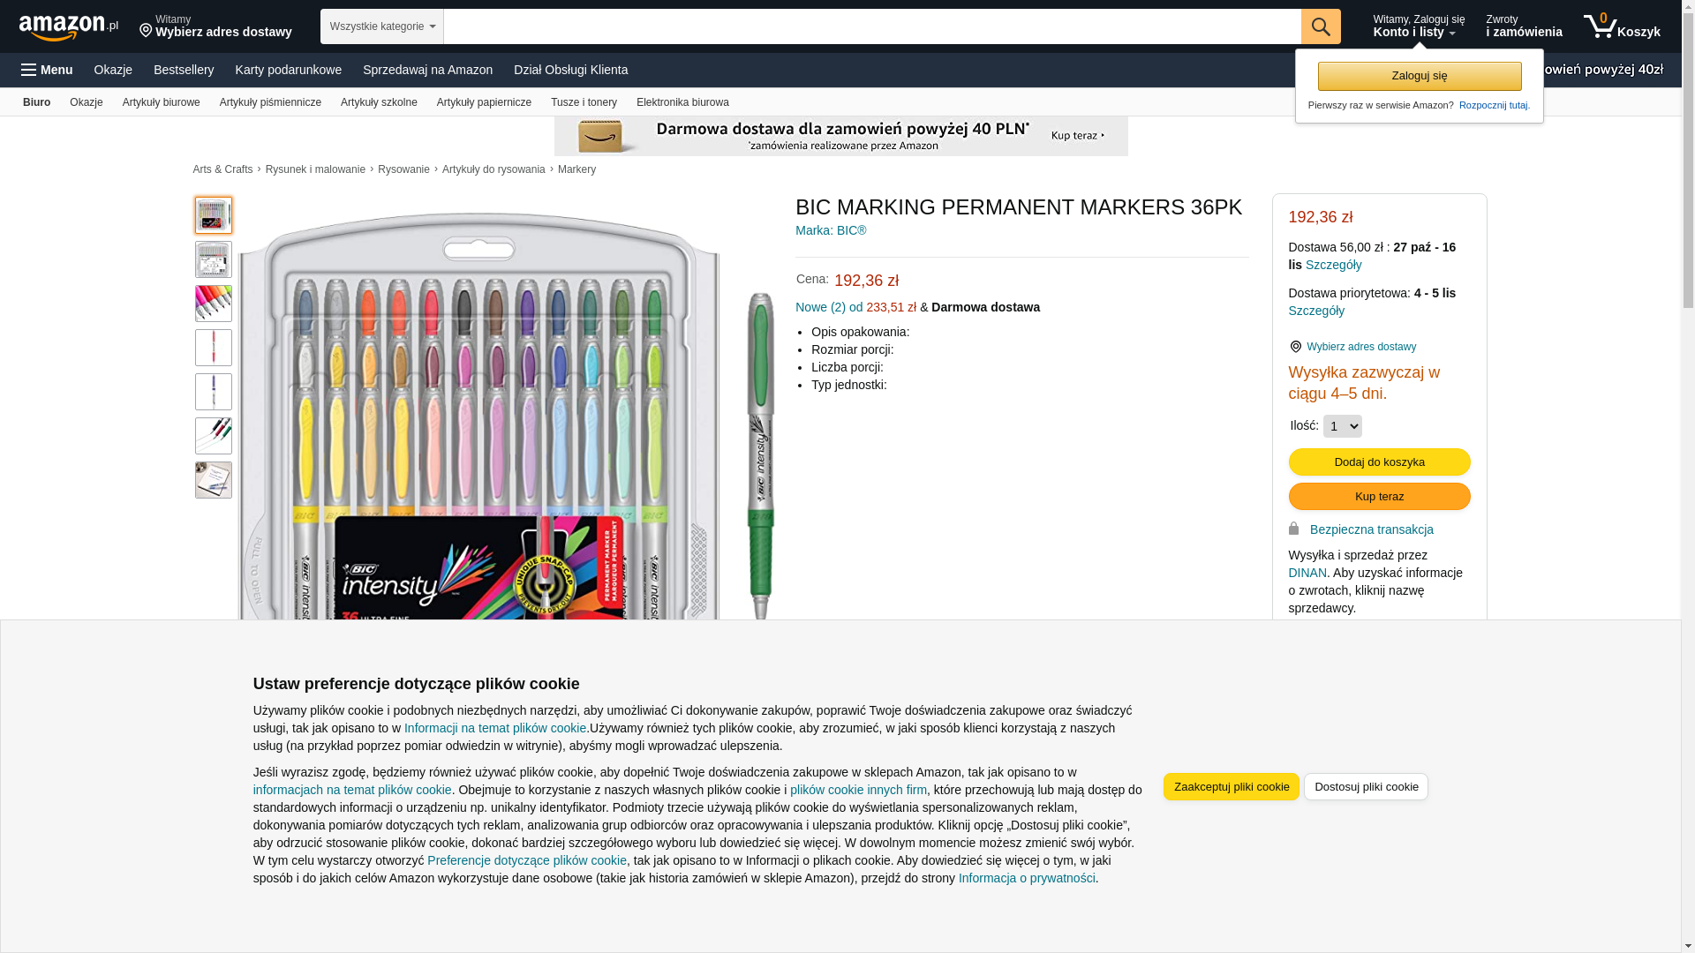This screenshot has height=953, width=1695.
Task: Expand the Konto i listy menu
Action: pos(1418,26)
